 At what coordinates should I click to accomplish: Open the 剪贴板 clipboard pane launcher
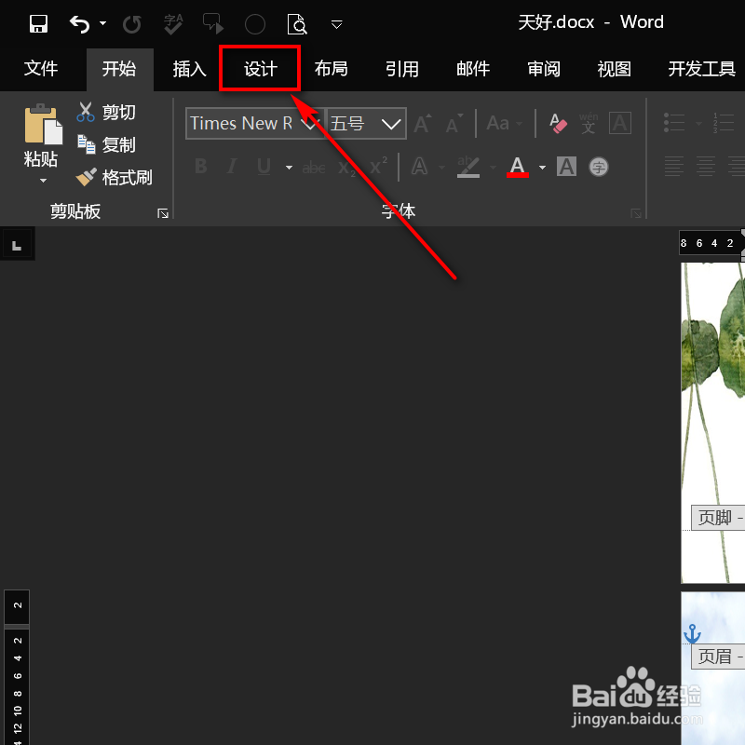(x=163, y=213)
